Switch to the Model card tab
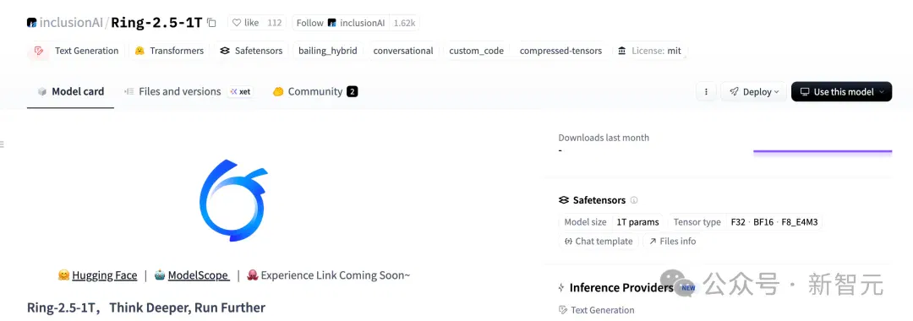The height and width of the screenshot is (321, 913). (x=70, y=91)
